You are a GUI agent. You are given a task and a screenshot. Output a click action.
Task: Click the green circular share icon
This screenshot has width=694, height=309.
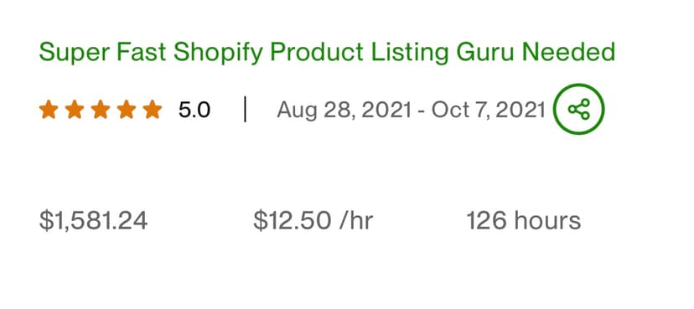(x=579, y=109)
